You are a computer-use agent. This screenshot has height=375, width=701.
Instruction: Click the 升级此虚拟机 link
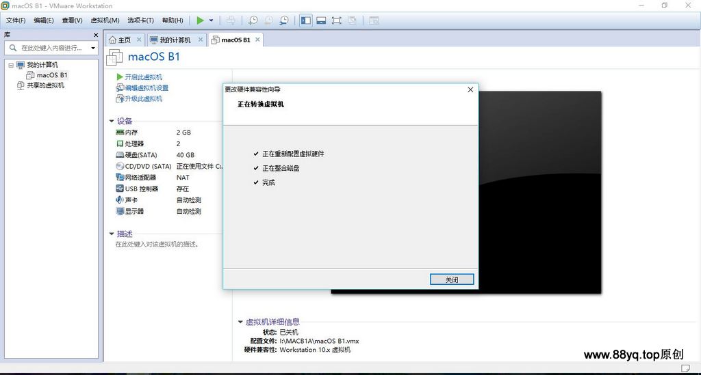(143, 98)
